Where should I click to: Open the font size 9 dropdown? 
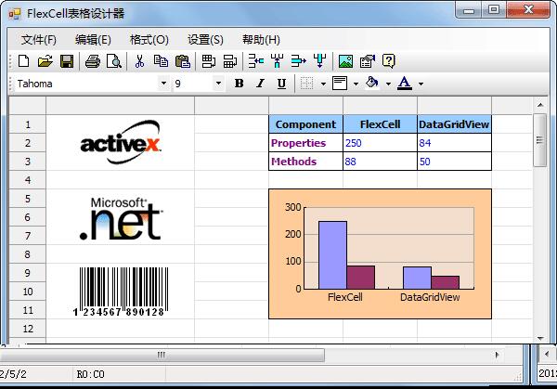(218, 84)
